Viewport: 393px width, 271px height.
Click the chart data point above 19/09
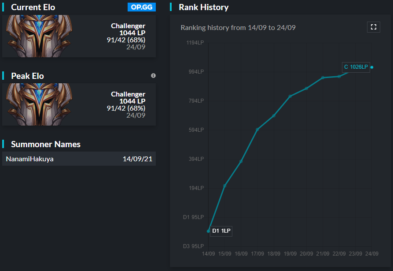click(290, 96)
